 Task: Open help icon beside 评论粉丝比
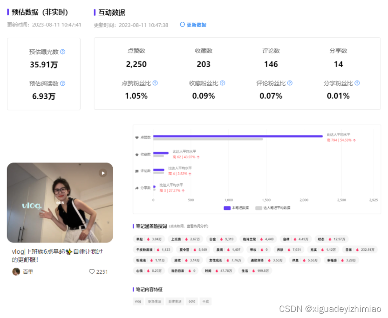click(x=290, y=83)
